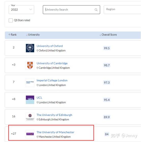Click location pin icon in UCL row
This screenshot has width=141, height=142.
[x=37, y=102]
